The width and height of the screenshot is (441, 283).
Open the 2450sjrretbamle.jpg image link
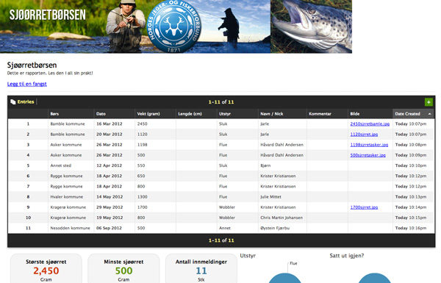(370, 123)
